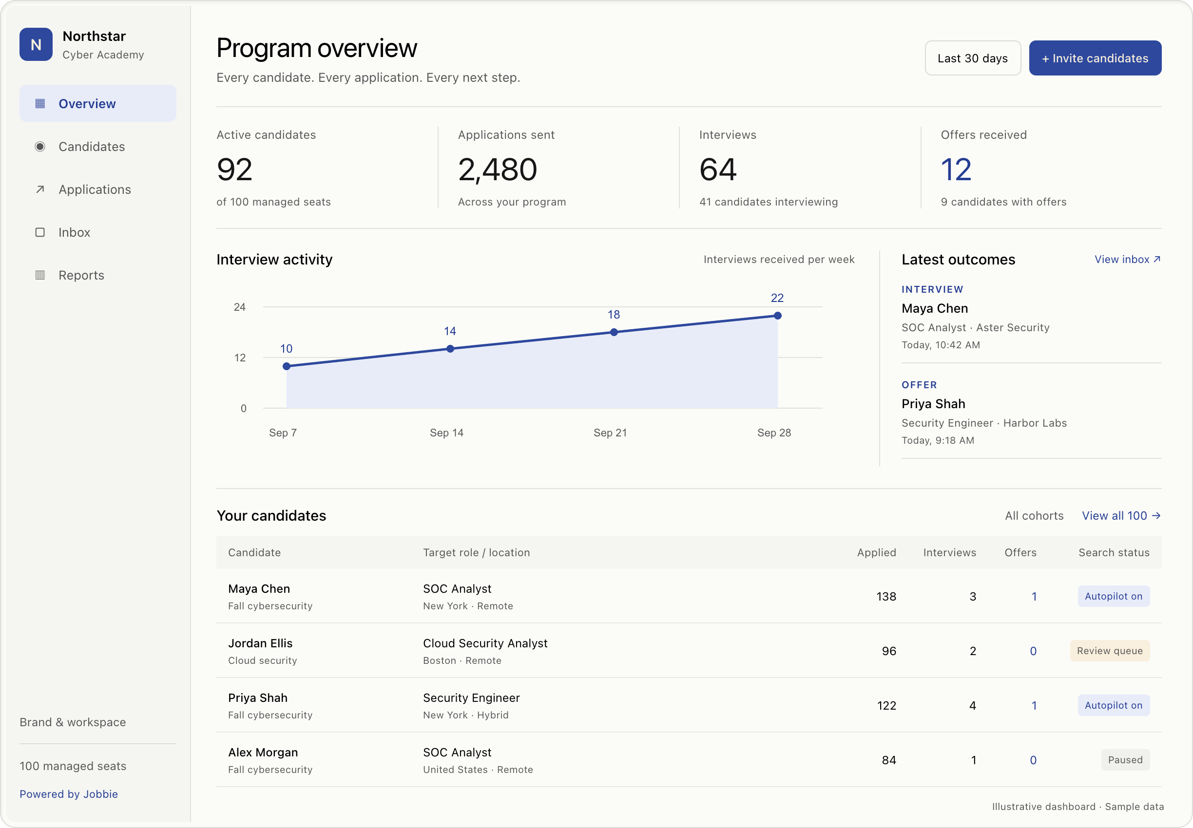Click the Reports columns icon in sidebar
Screen dimensions: 1193x828
(40, 275)
